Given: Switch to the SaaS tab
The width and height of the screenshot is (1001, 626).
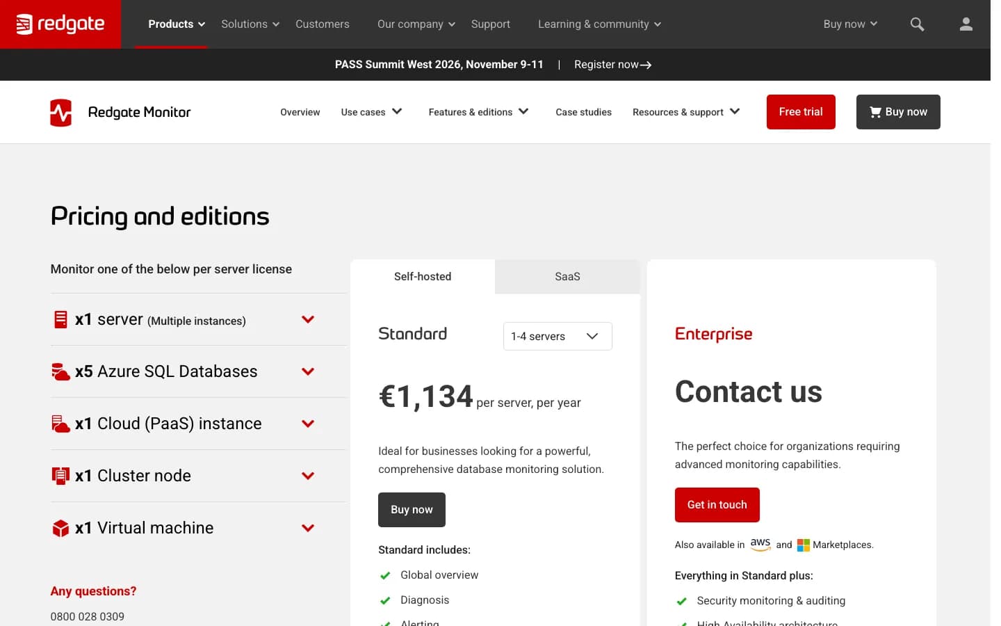Looking at the screenshot, I should [567, 277].
